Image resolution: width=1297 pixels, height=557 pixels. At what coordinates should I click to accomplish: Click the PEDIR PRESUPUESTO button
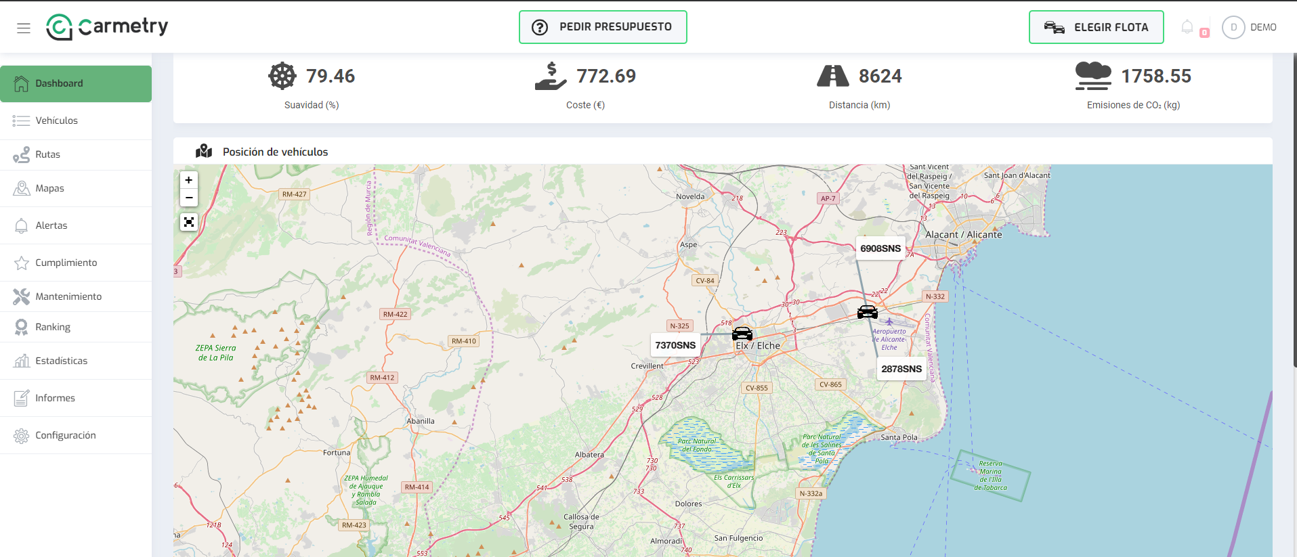click(603, 27)
